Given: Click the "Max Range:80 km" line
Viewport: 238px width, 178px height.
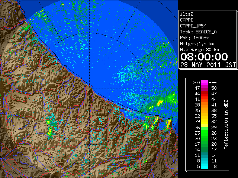Looking at the screenshot, I should point(199,50).
